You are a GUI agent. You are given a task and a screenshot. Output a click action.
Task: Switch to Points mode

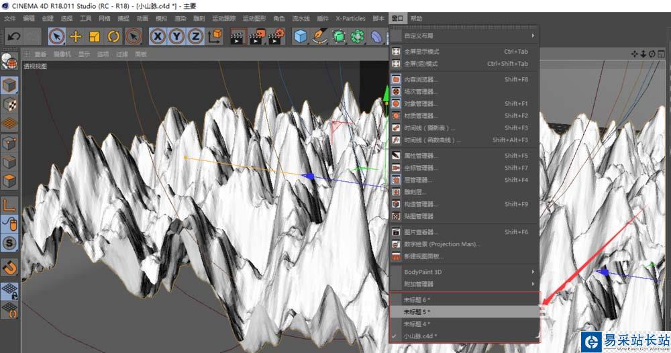(x=9, y=143)
